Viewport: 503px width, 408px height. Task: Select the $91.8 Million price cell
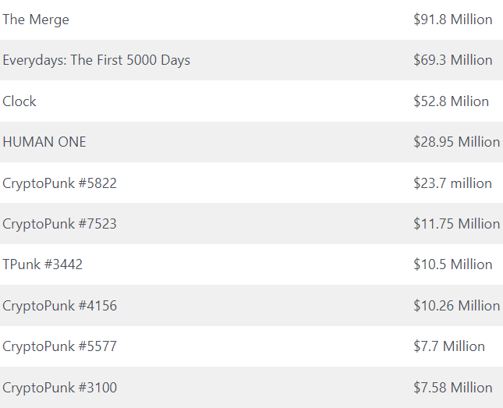[x=452, y=20]
